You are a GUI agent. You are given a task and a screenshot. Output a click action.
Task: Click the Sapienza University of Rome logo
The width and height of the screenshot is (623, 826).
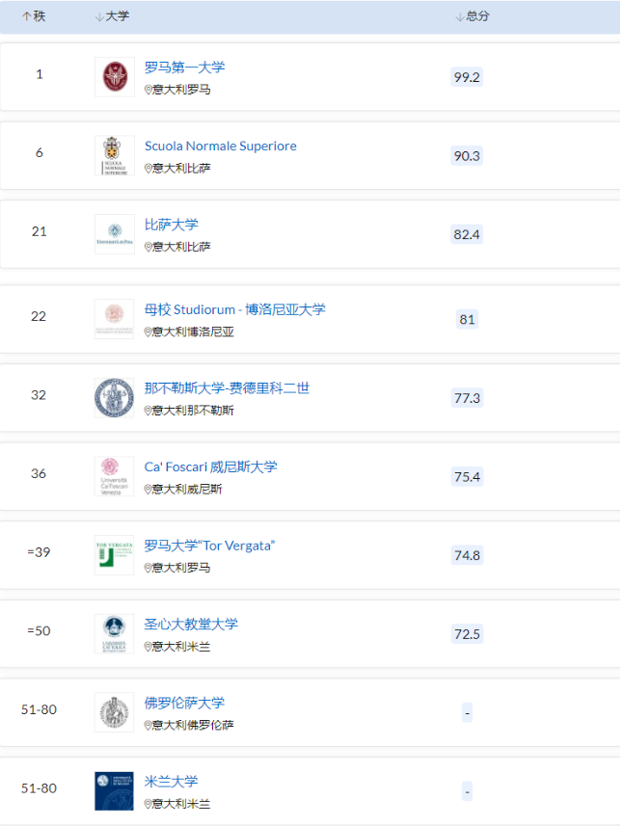tap(114, 77)
